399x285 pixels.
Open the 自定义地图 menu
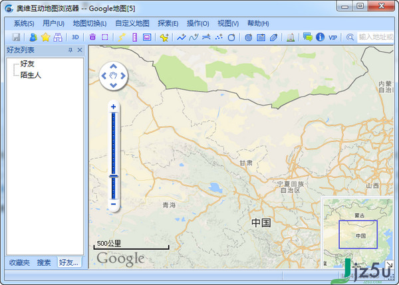[132, 23]
